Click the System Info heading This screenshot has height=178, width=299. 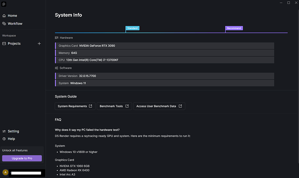(x=68, y=15)
